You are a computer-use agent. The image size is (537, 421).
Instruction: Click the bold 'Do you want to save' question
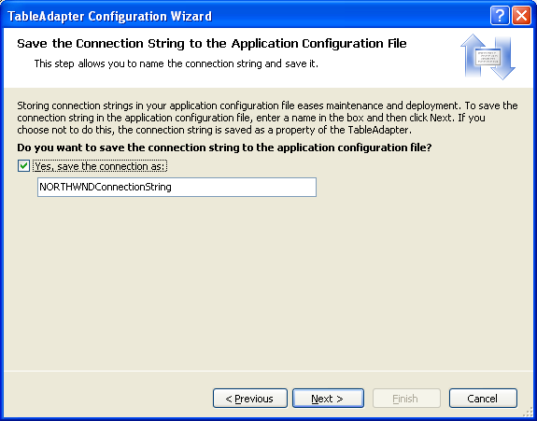[x=224, y=147]
